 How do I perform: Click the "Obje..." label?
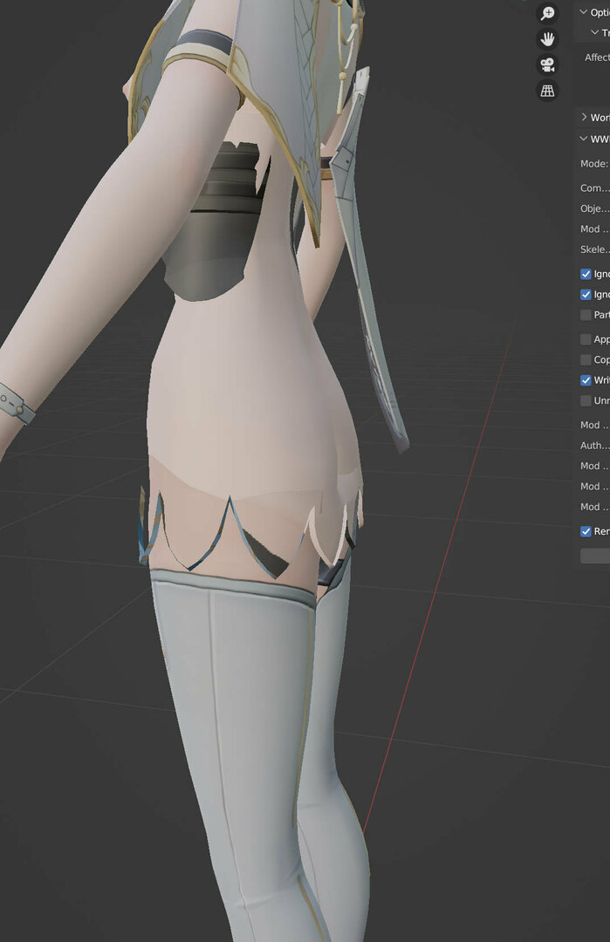(x=595, y=208)
